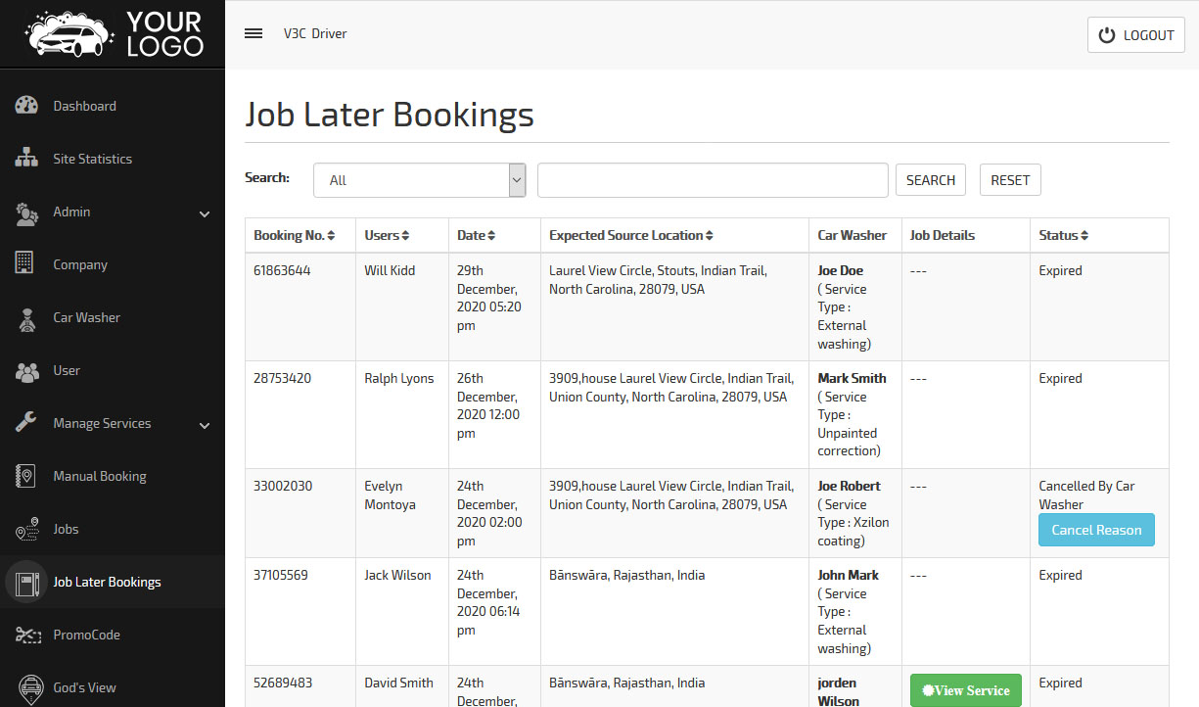Click booking number 33002030
The image size is (1199, 707).
point(283,487)
